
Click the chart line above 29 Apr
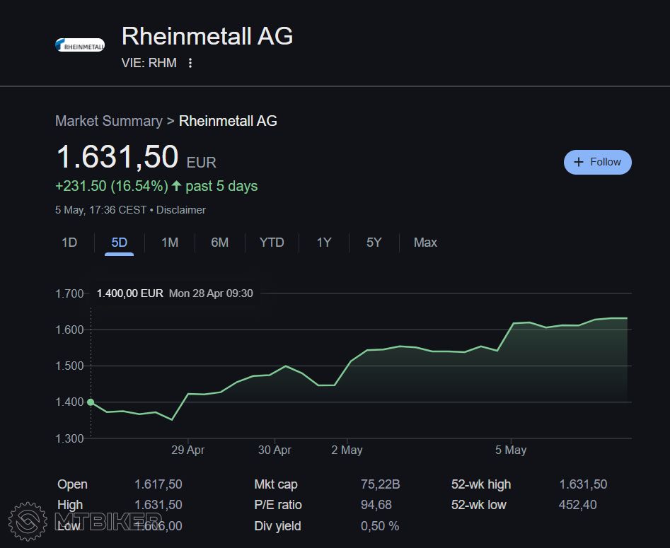tap(187, 394)
